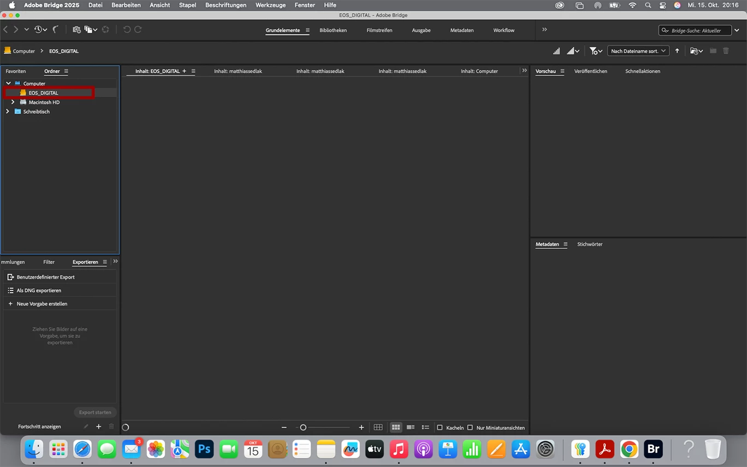Viewport: 747px width, 467px height.
Task: Open the Ordner panel hamburger menu
Action: click(x=66, y=71)
